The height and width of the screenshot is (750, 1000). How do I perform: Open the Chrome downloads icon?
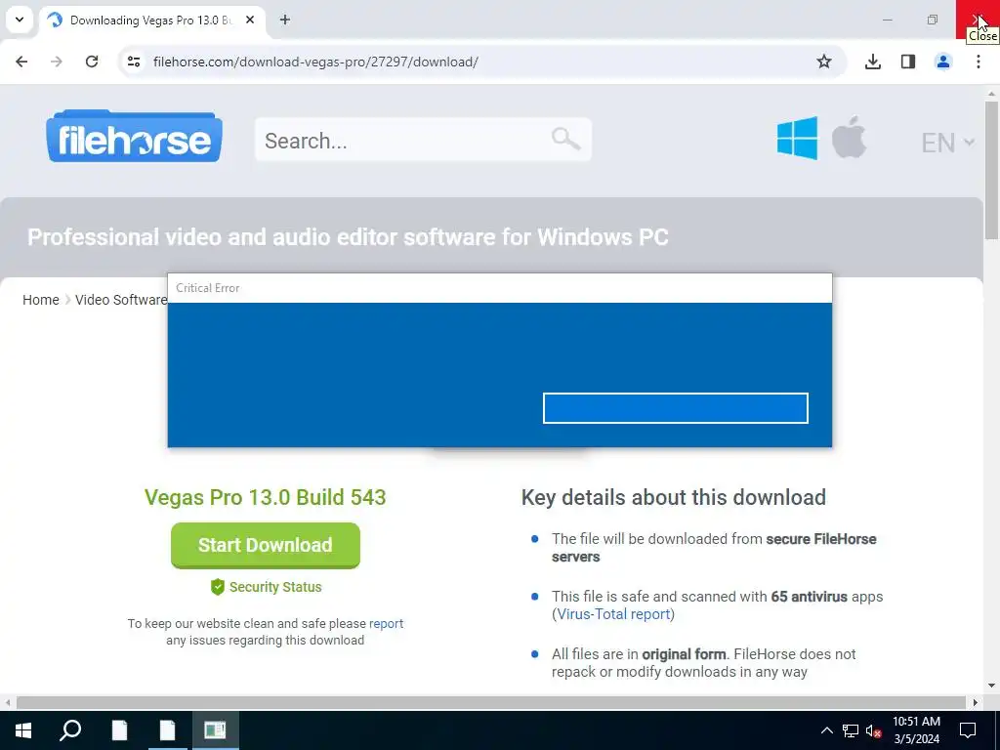(x=873, y=62)
